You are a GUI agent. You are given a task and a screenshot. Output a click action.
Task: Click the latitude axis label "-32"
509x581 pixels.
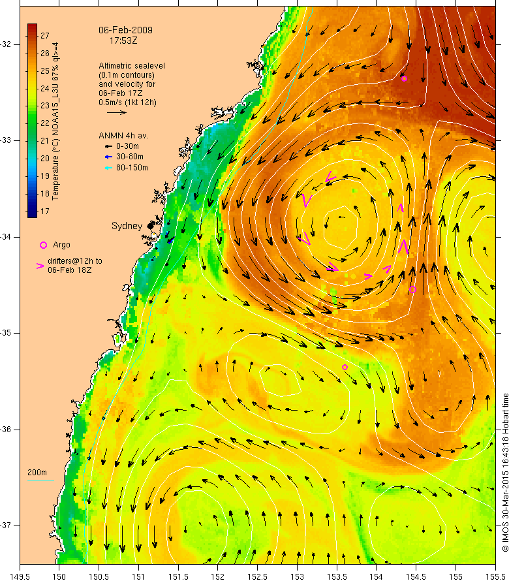point(6,44)
